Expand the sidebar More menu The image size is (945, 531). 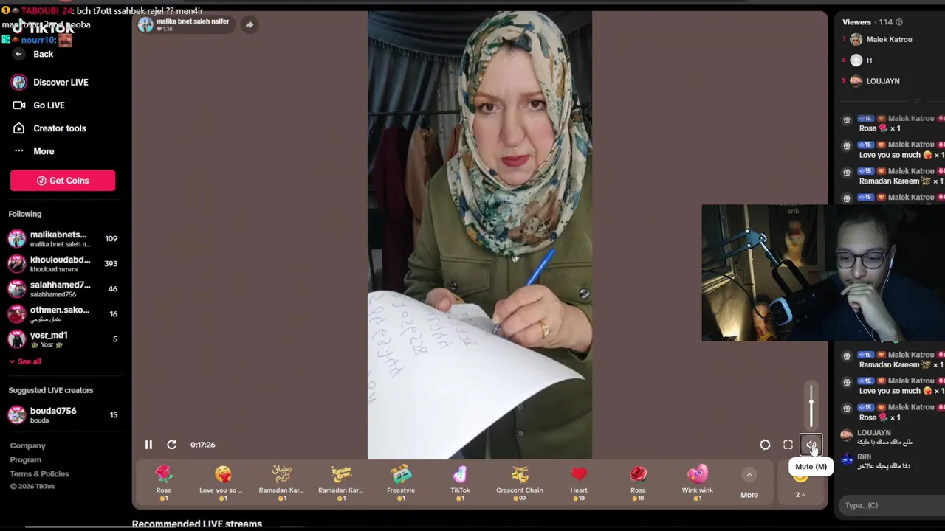(x=34, y=151)
